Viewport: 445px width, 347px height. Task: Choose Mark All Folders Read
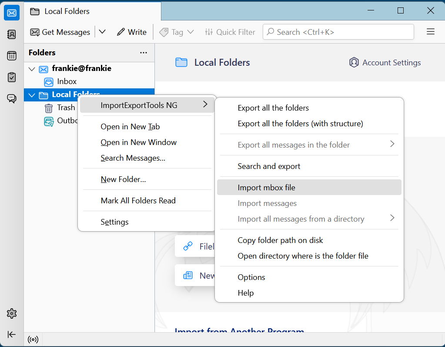click(147, 200)
